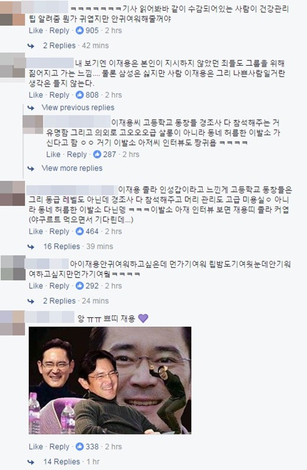Click the avatar of the top commenter
The width and height of the screenshot is (307, 470).
point(12,13)
